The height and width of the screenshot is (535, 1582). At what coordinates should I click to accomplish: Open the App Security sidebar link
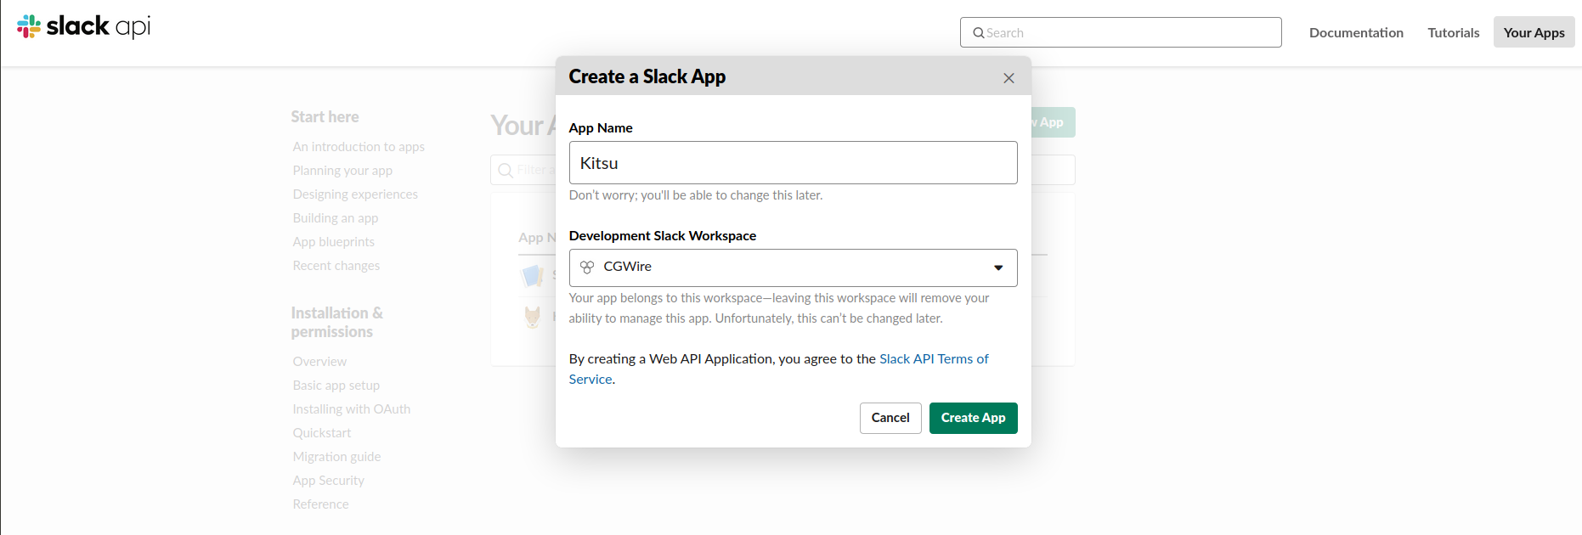coord(329,481)
